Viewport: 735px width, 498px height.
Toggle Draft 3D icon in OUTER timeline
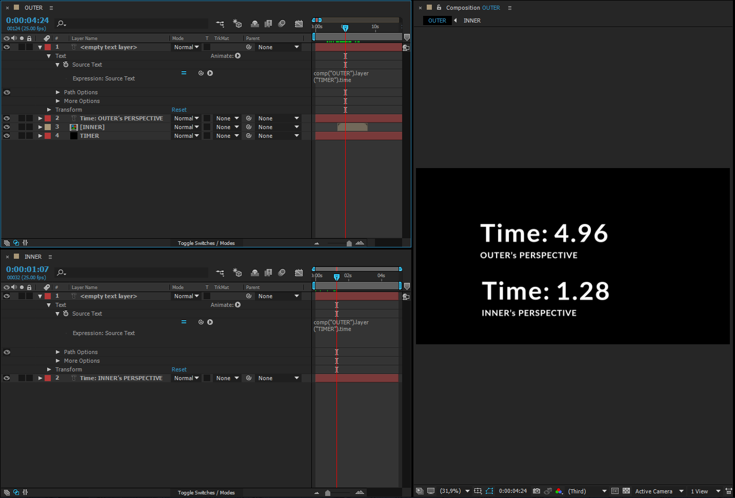tap(237, 24)
